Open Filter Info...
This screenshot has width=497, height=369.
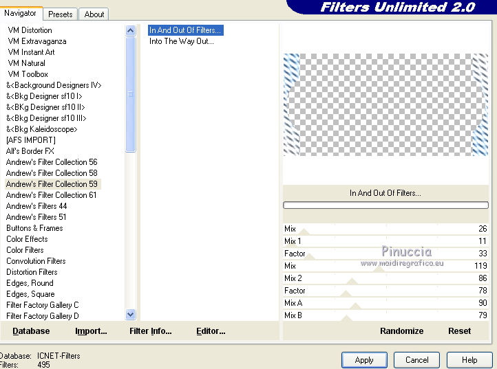click(151, 331)
